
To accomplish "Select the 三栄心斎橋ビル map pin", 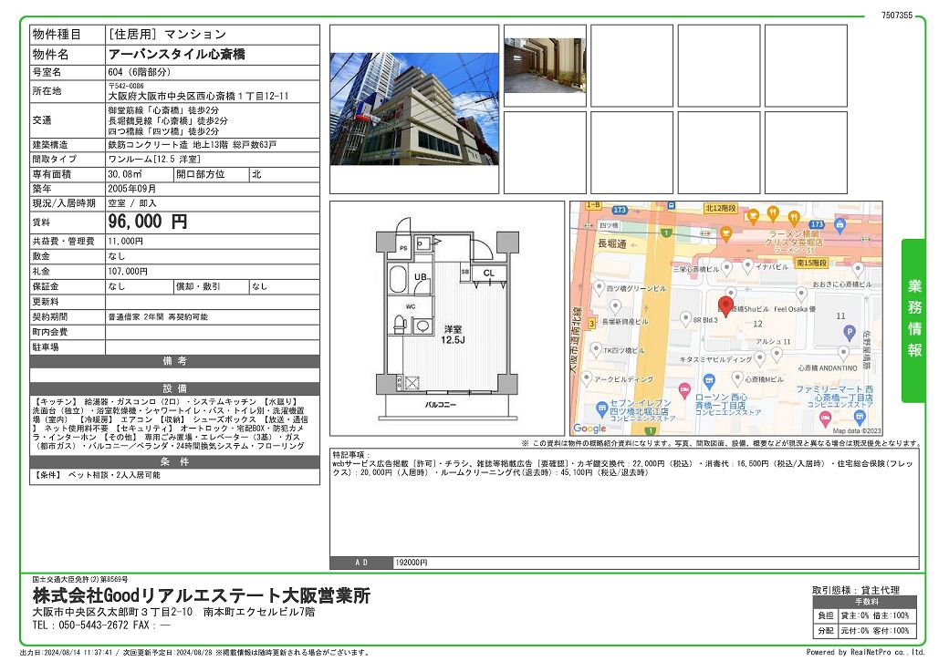I will [727, 268].
